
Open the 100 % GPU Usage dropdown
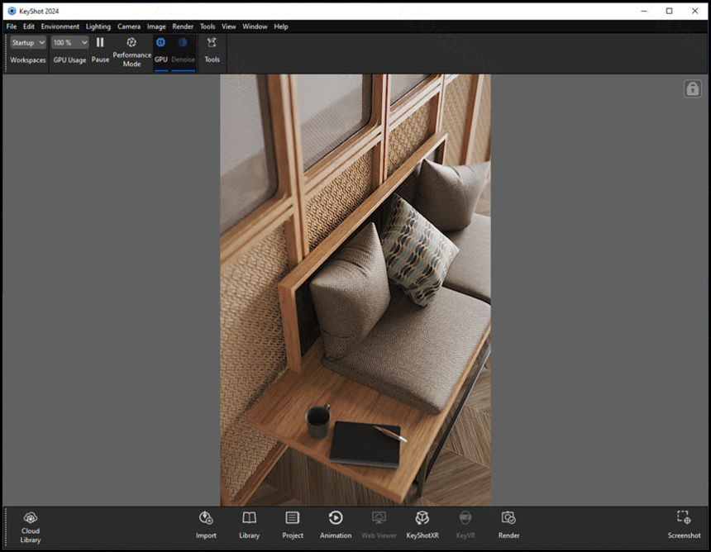tap(69, 43)
